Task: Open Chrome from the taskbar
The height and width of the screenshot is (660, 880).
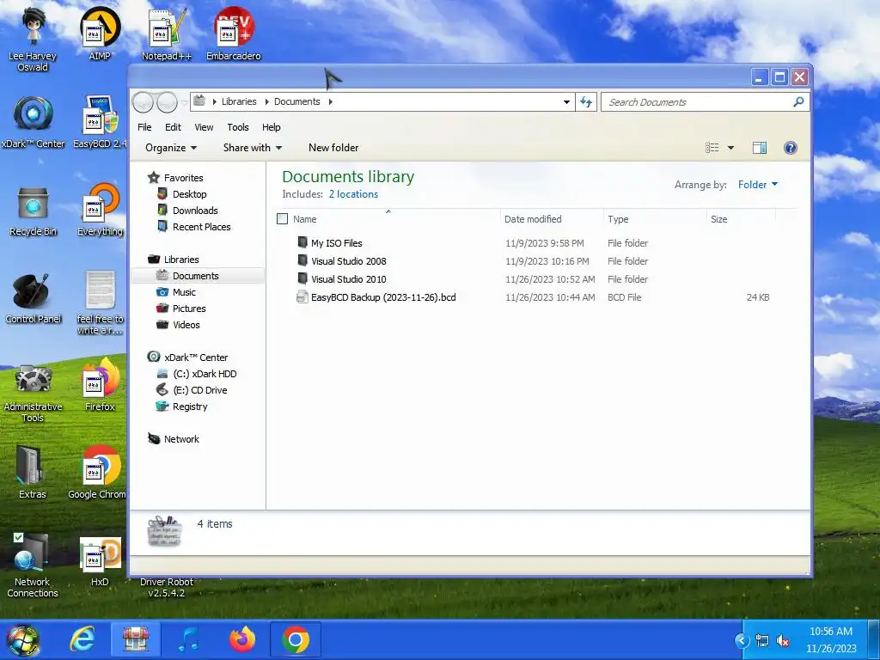Action: tap(296, 639)
